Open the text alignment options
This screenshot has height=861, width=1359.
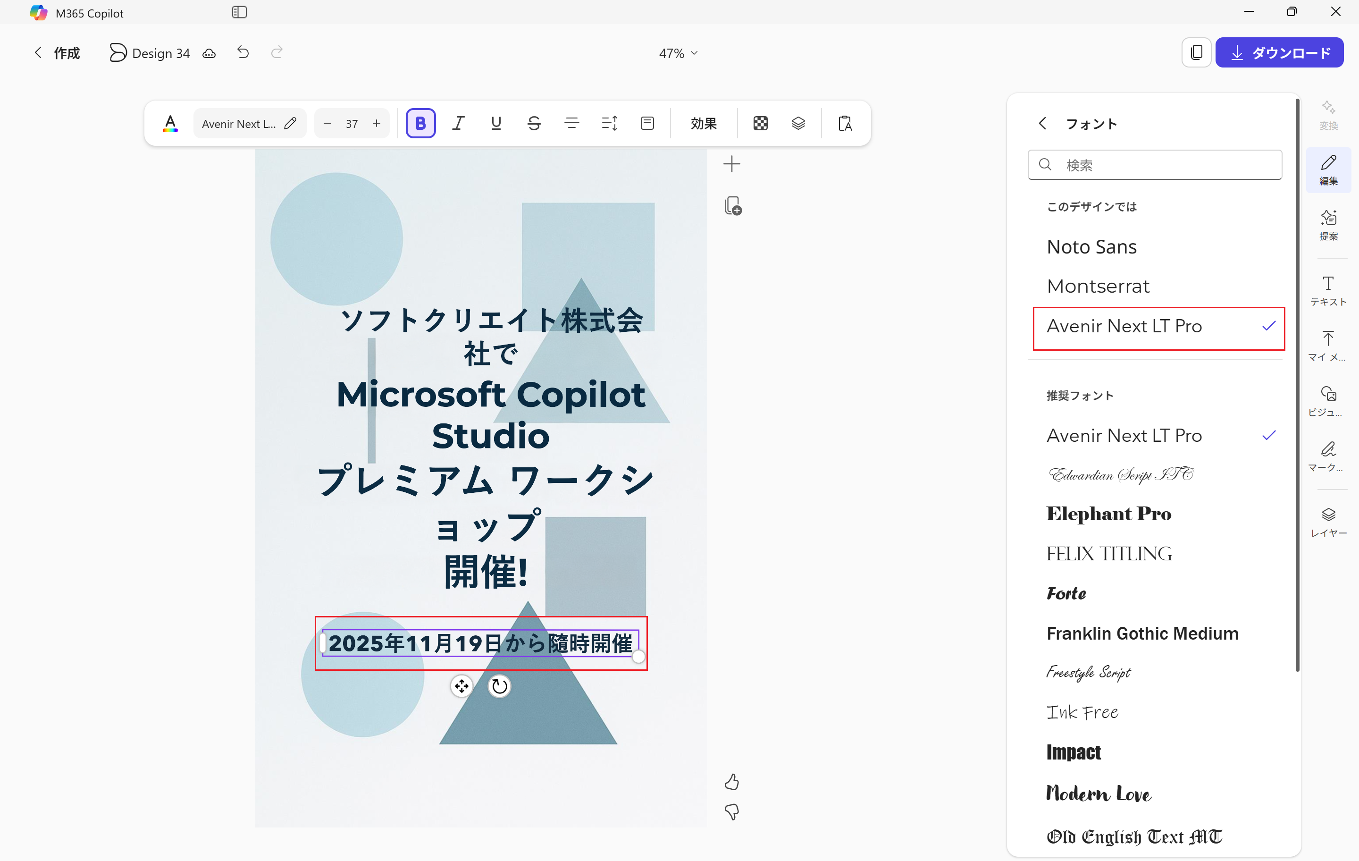pos(572,123)
